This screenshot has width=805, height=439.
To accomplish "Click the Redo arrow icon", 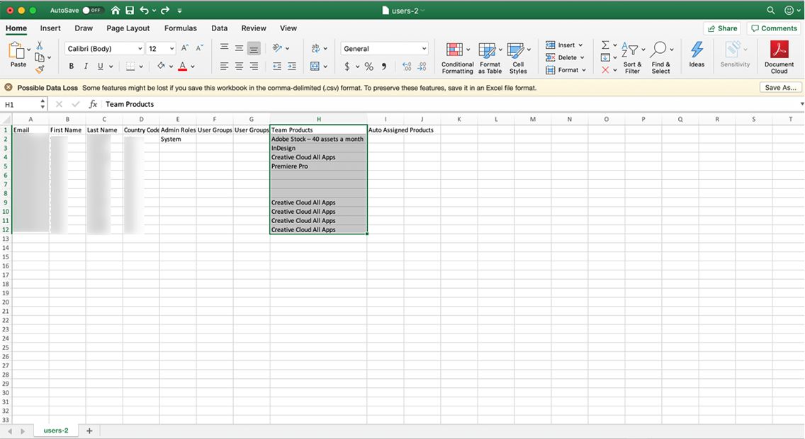I will point(165,10).
